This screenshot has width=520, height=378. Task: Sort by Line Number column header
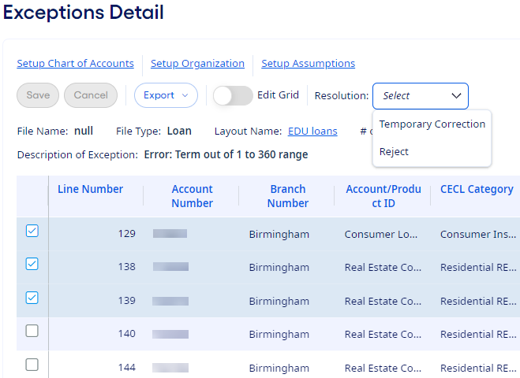pos(90,189)
